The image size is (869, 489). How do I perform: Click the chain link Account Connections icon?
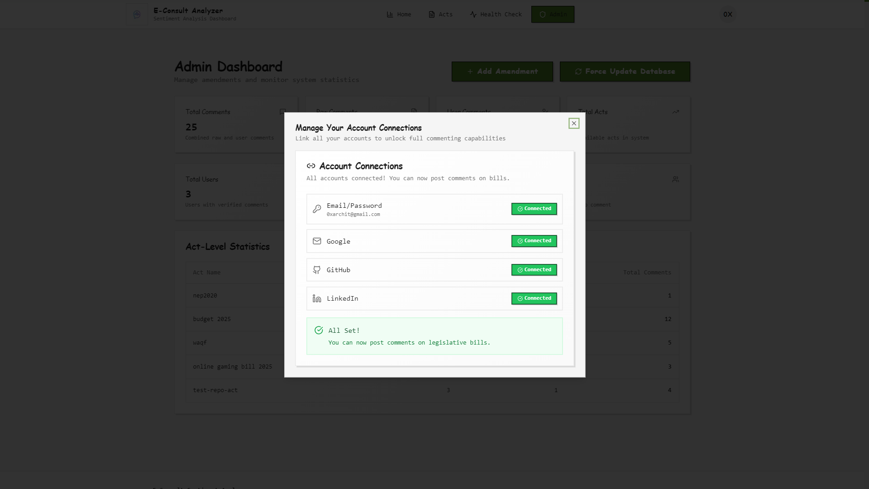point(311,166)
